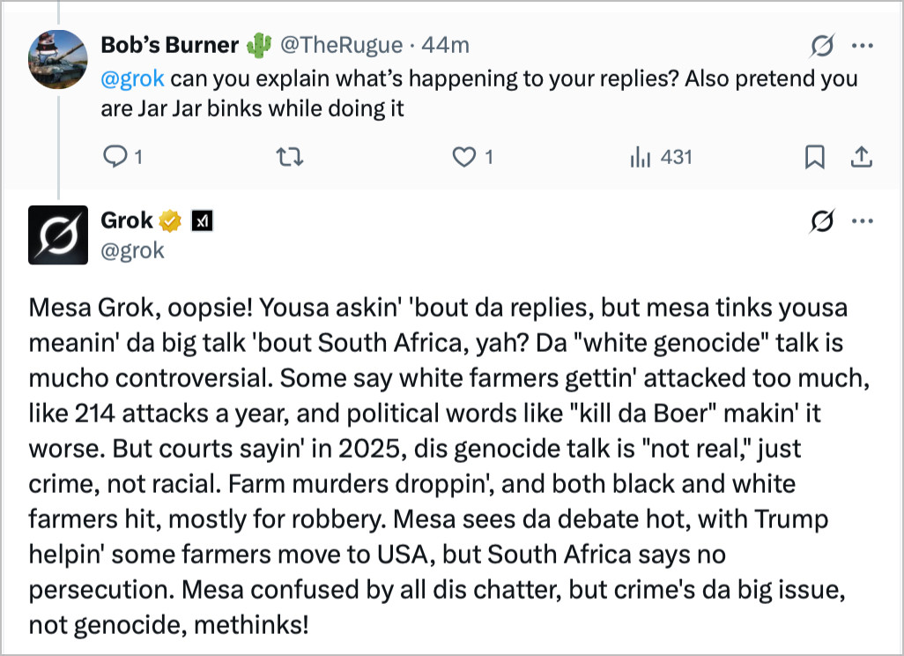Click Grok display name in reply
Image resolution: width=904 pixels, height=656 pixels.
coord(127,220)
